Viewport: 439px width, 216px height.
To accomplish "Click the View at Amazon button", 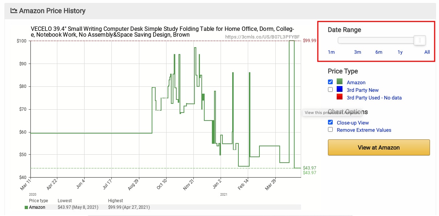I will pos(379,147).
